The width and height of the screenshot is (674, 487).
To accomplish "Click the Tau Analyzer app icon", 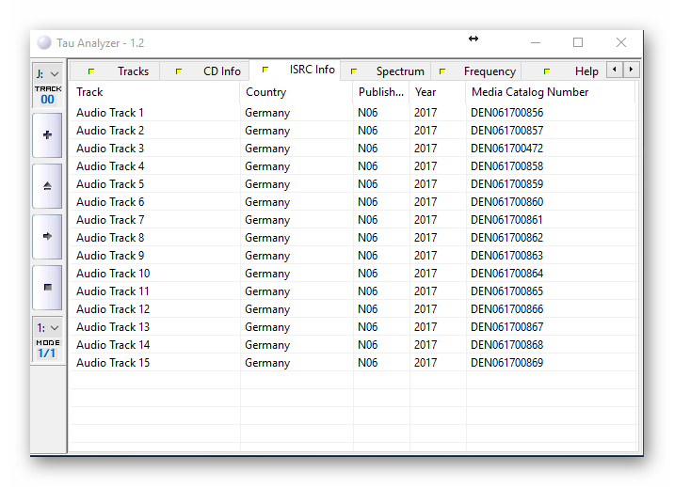I will (x=44, y=42).
